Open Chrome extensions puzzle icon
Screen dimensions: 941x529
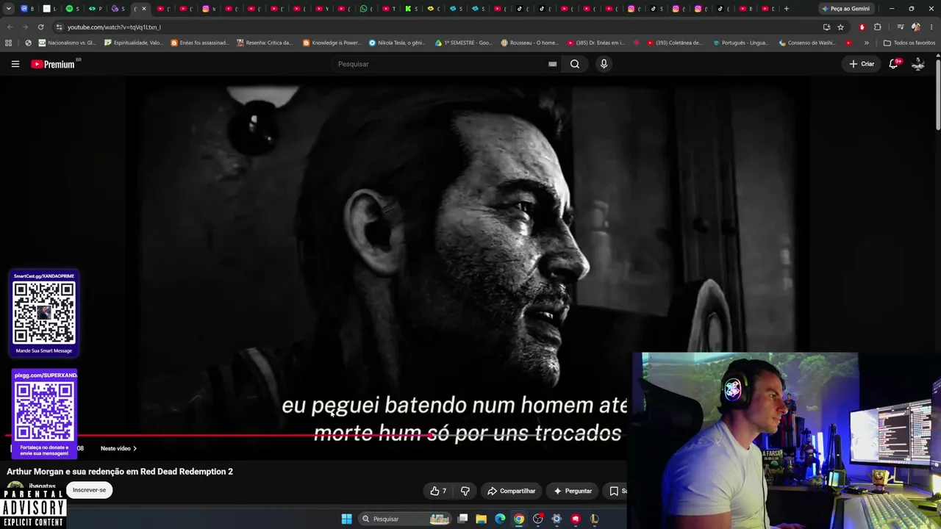point(878,27)
